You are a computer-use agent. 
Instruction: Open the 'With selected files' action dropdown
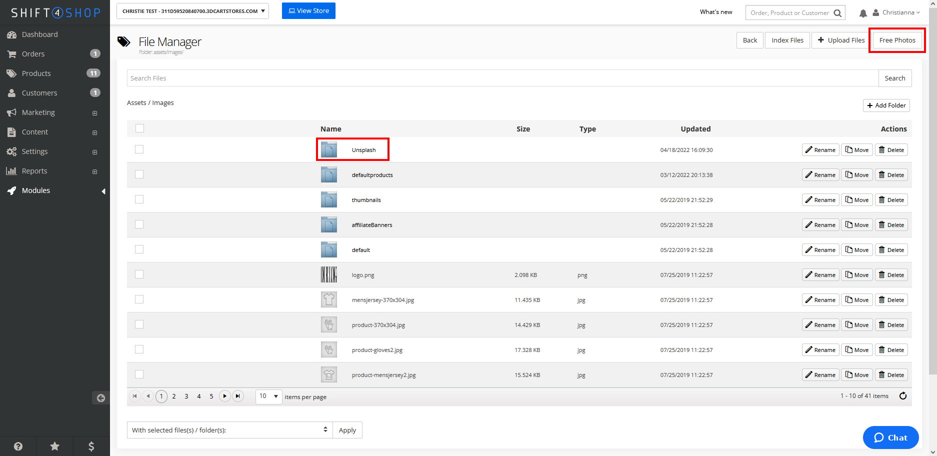click(229, 430)
